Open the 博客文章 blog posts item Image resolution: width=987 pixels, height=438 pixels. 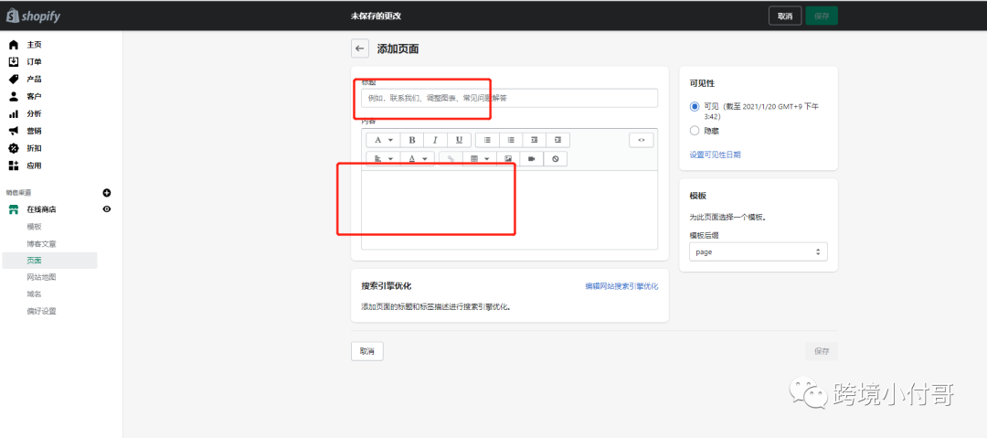coord(41,243)
